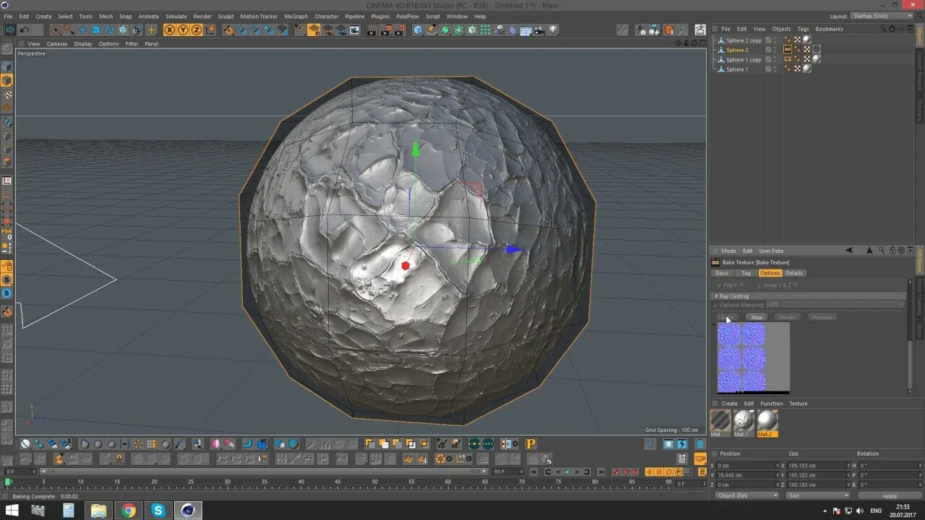925x520 pixels.
Task: Open Material Manager Function menu
Action: (x=771, y=404)
